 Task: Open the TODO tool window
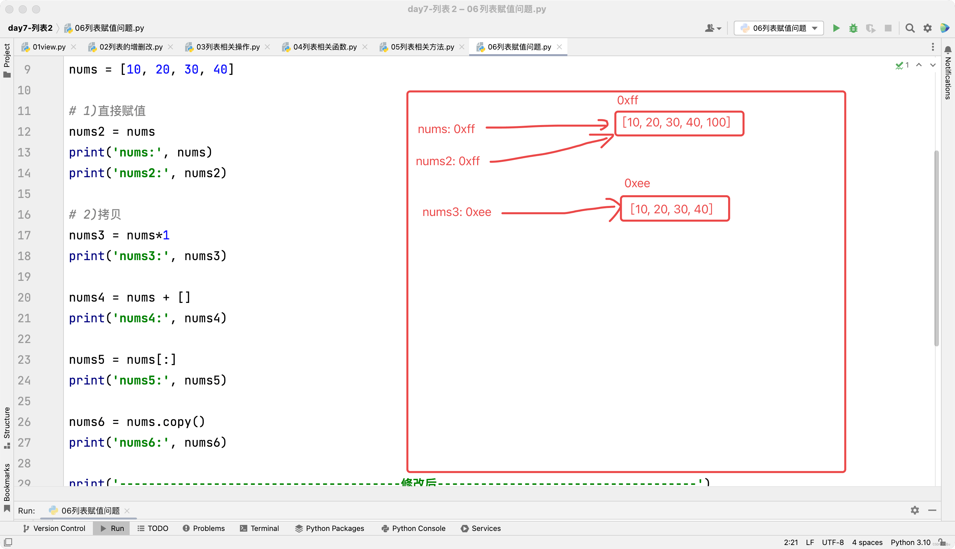[153, 528]
